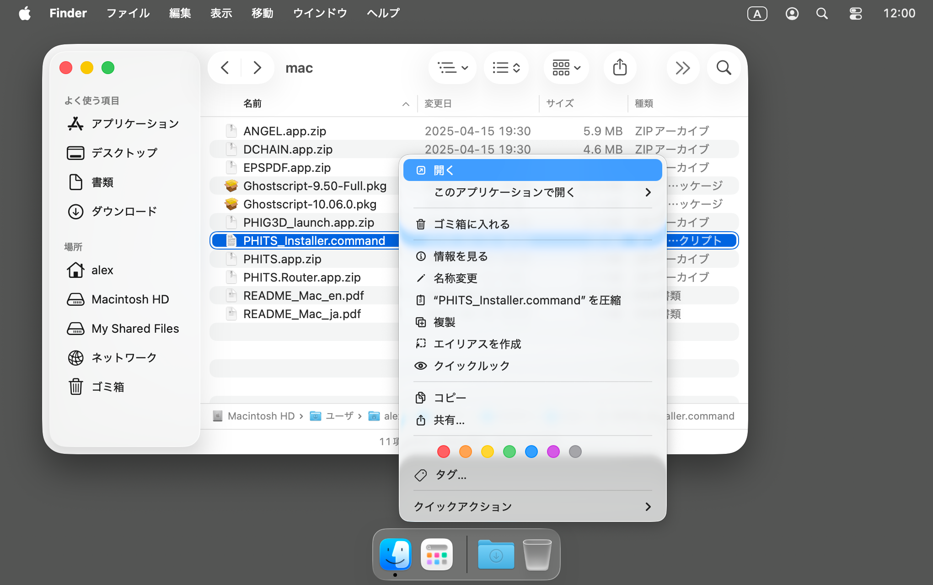
Task: Choose ゴミ箱に入れる from the context menu
Action: coord(471,224)
